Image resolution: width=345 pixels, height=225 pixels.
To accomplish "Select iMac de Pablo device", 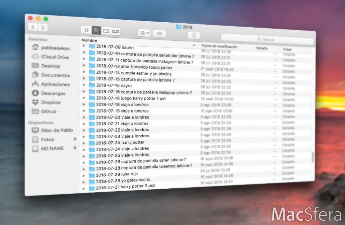I will click(x=52, y=130).
